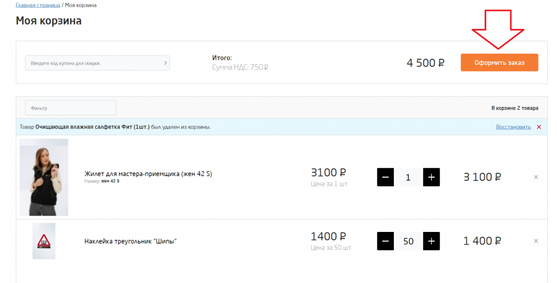Screen dimensions: 557x283
Task: Open Наклейка треугольник Шипы product title
Action: (131, 241)
